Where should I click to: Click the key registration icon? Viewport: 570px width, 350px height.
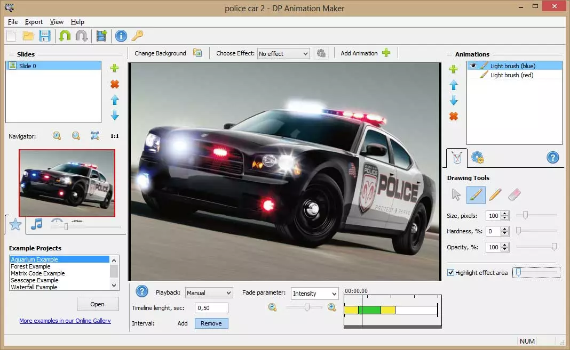(x=137, y=36)
